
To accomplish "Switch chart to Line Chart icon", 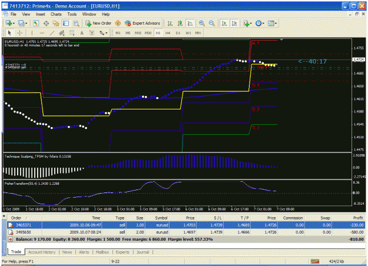I will tap(190, 23).
